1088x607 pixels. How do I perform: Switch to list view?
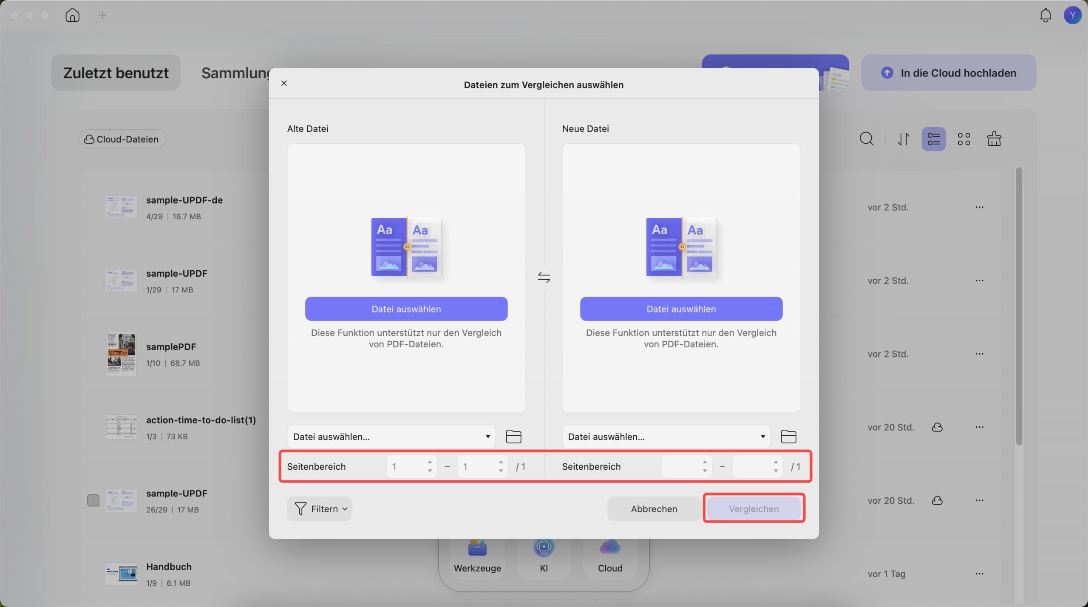tap(933, 139)
